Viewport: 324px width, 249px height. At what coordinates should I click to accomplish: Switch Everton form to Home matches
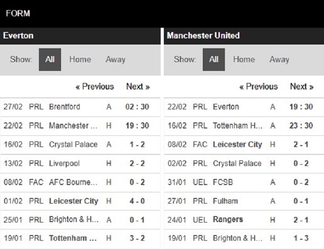point(80,60)
